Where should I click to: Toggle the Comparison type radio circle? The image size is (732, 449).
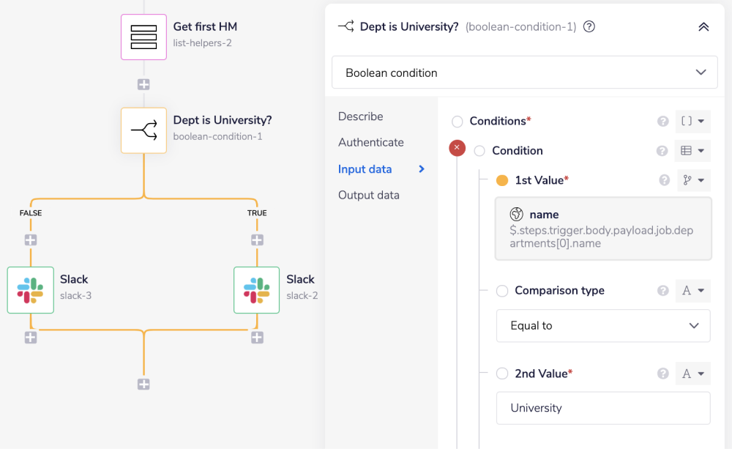pos(502,291)
